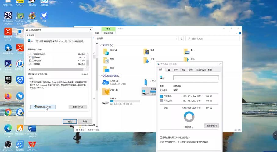Collapse the 设备和驱动器 (7) group
This screenshot has height=152, width=277.
coord(101,76)
